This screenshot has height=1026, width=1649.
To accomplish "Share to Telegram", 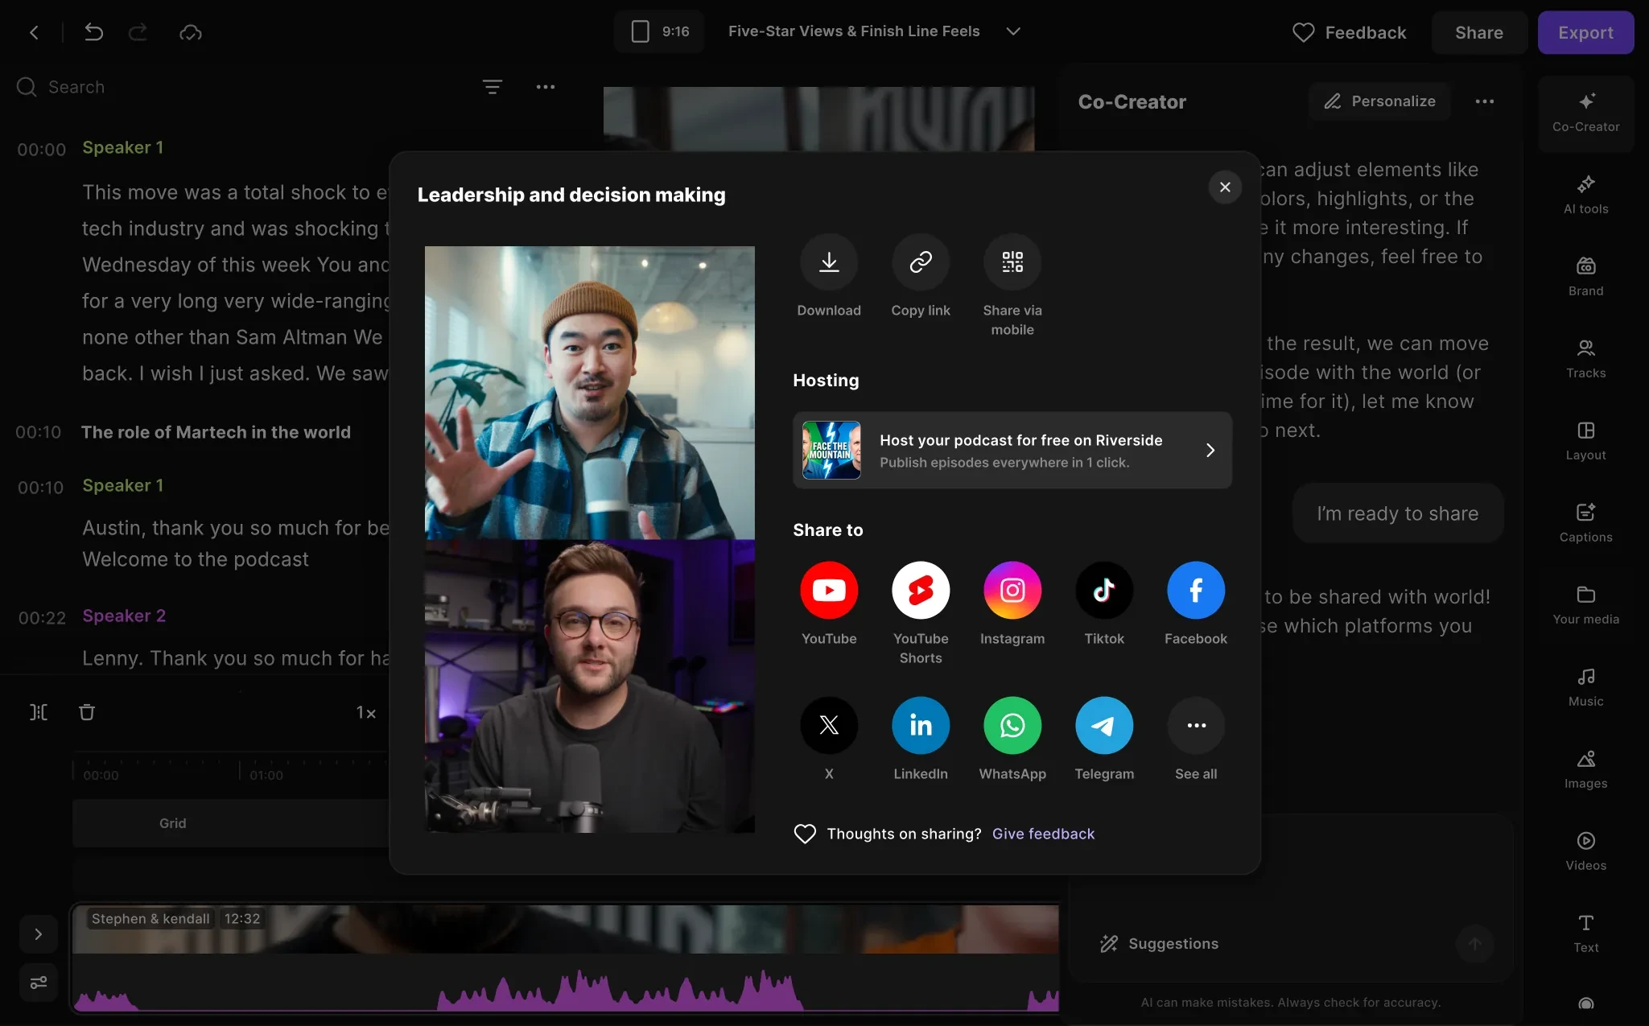I will click(1104, 726).
